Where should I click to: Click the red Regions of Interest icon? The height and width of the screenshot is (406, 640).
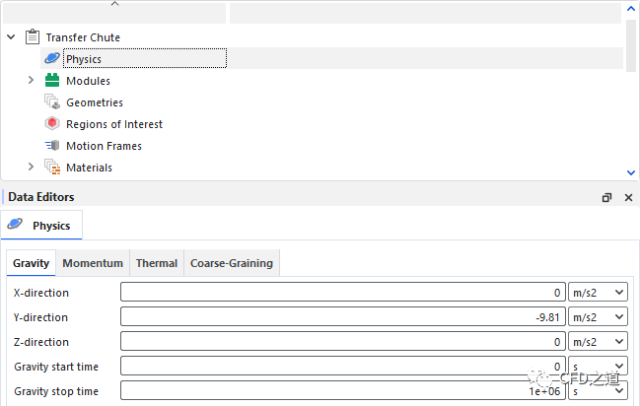52,124
